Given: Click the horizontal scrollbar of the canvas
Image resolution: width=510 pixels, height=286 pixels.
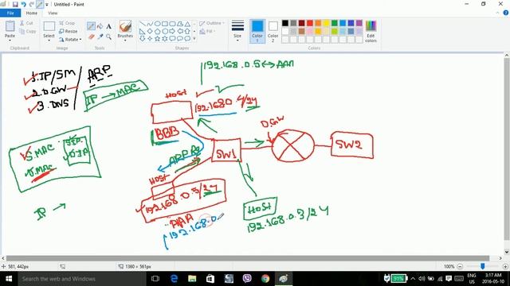Looking at the screenshot, I should click(x=248, y=258).
